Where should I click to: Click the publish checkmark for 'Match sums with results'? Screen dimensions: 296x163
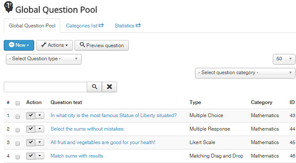point(31,156)
